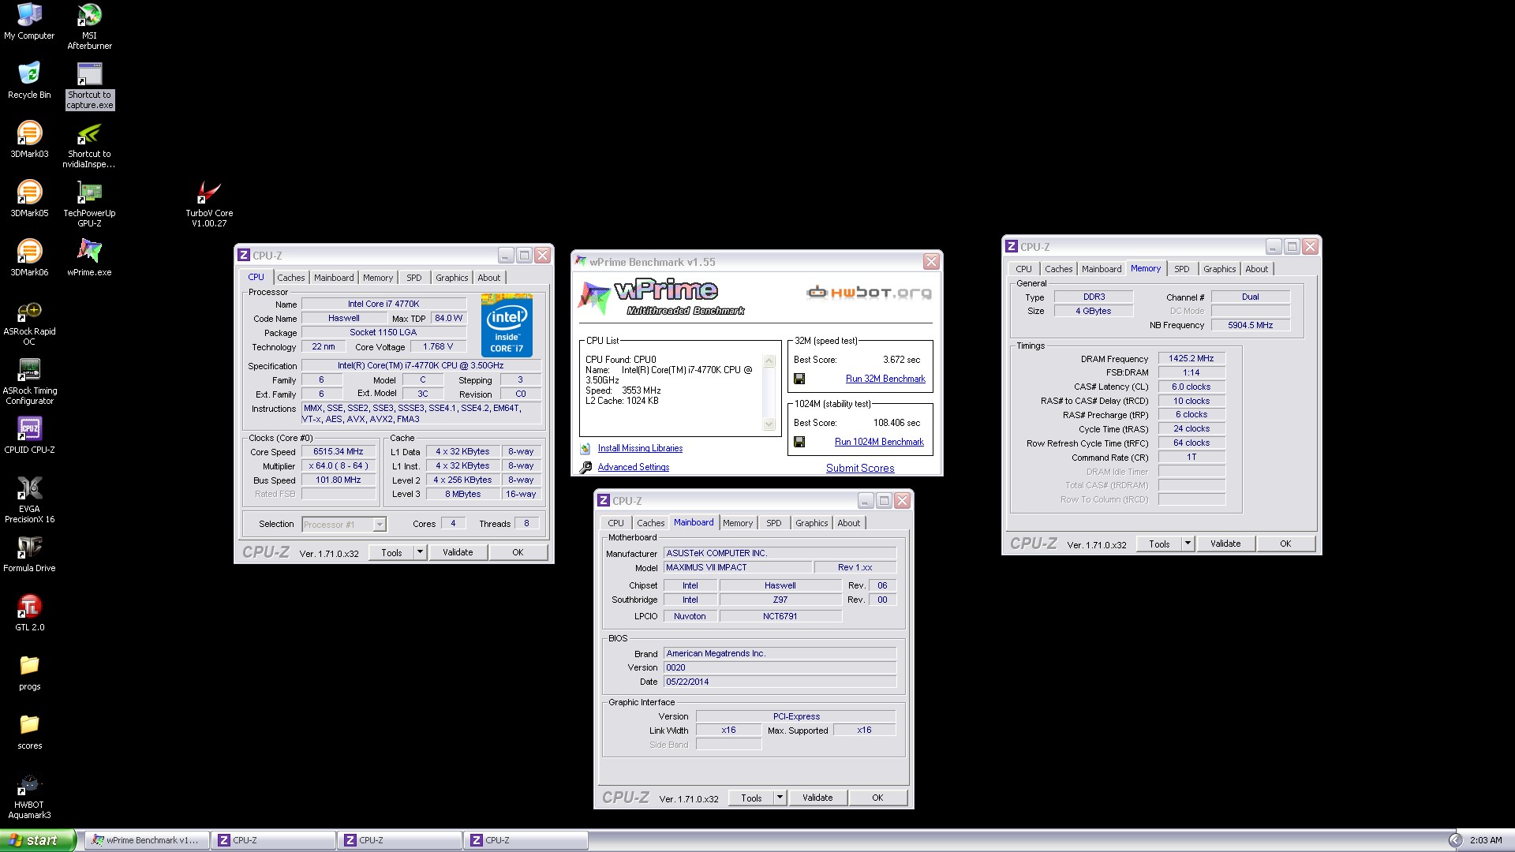Click the wrench icon beside Advanced Settings
Image resolution: width=1515 pixels, height=852 pixels.
coord(585,468)
